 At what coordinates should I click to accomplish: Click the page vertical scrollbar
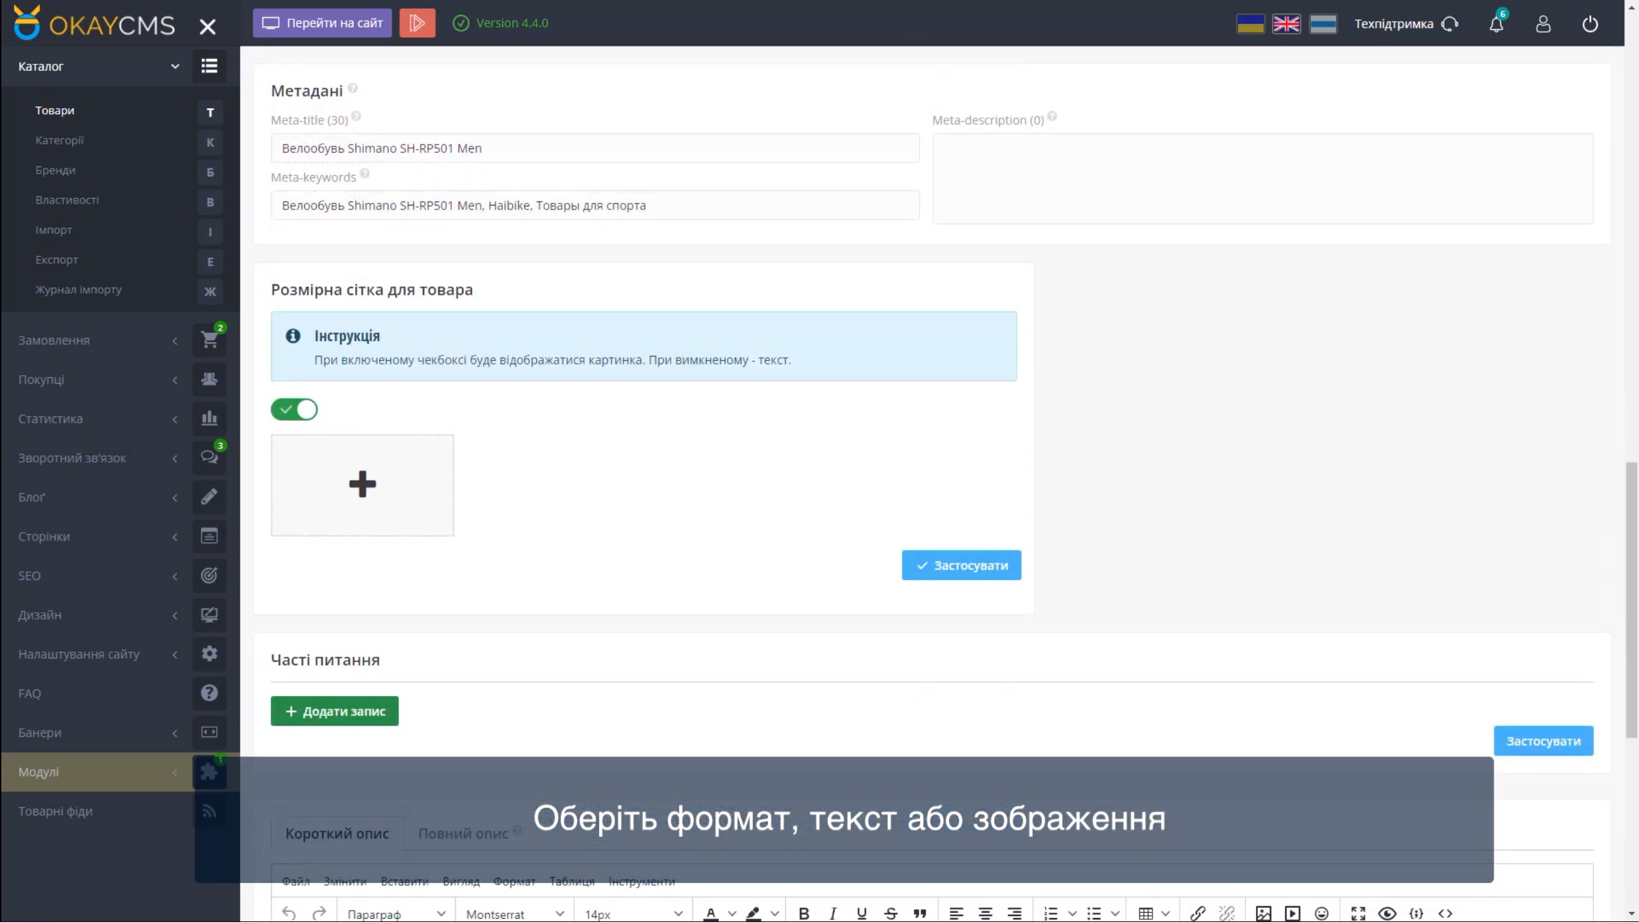point(1631,601)
